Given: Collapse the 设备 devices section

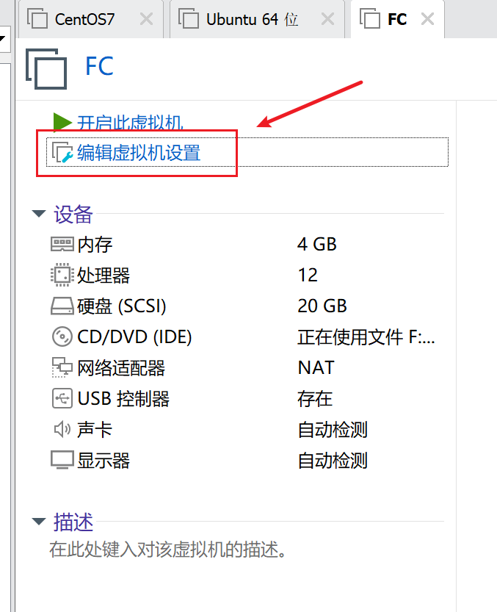Looking at the screenshot, I should coord(39,214).
